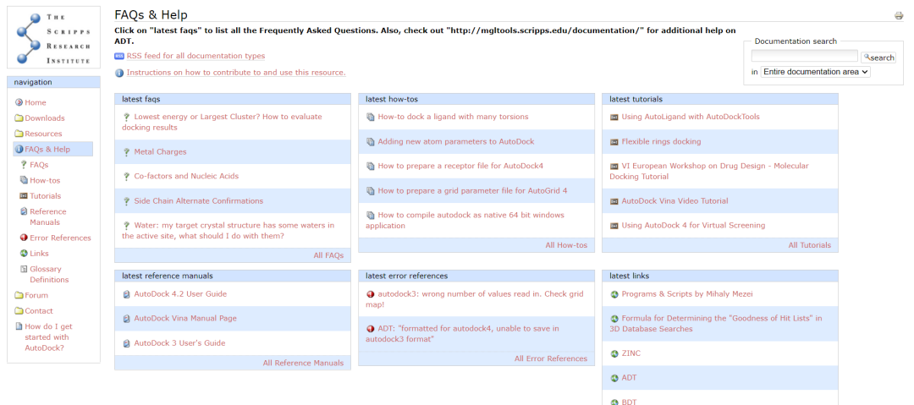
Task: Open Using AutoLigand with AutoDockTools tutorial
Action: (x=691, y=117)
